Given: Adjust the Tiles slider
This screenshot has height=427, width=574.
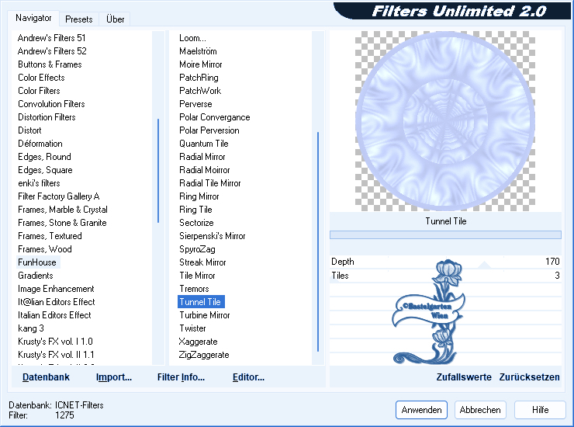Looking at the screenshot, I should tap(444, 276).
